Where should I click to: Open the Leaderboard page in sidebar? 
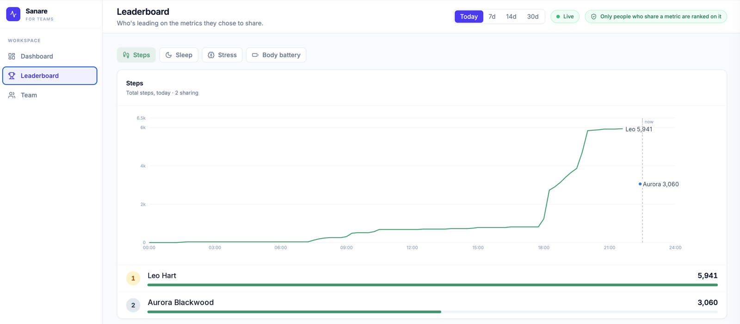tap(50, 76)
